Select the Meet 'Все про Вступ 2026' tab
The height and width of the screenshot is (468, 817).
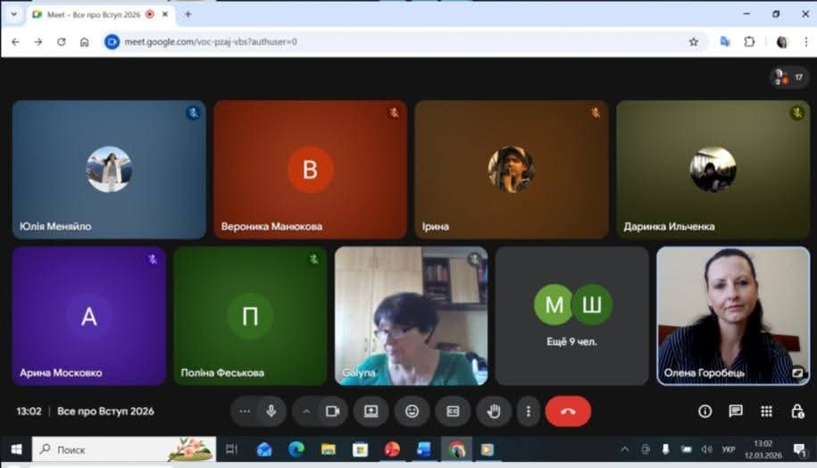pos(89,14)
